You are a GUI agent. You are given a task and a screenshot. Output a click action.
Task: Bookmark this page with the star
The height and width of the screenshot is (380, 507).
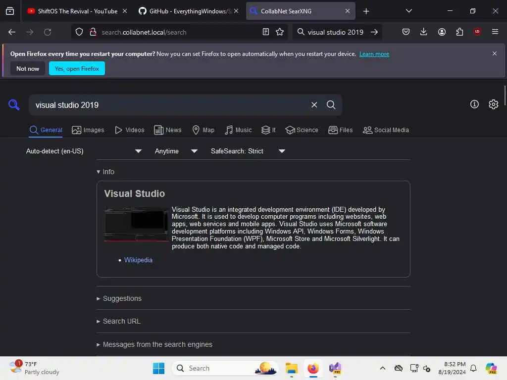click(280, 32)
